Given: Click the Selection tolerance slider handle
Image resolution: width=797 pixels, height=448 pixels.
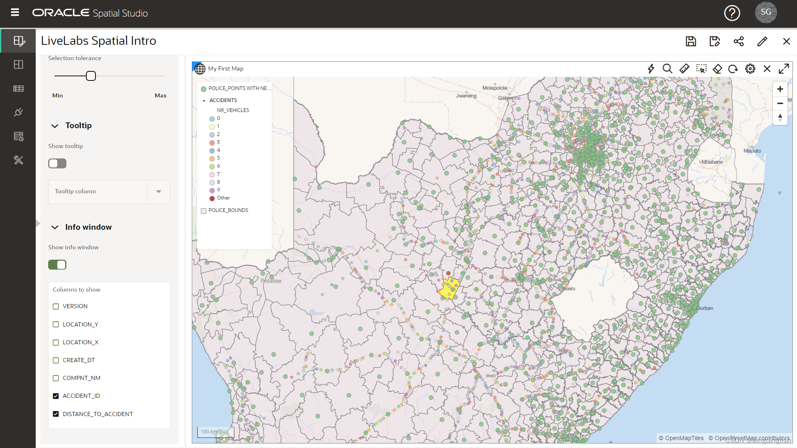Looking at the screenshot, I should pyautogui.click(x=91, y=76).
